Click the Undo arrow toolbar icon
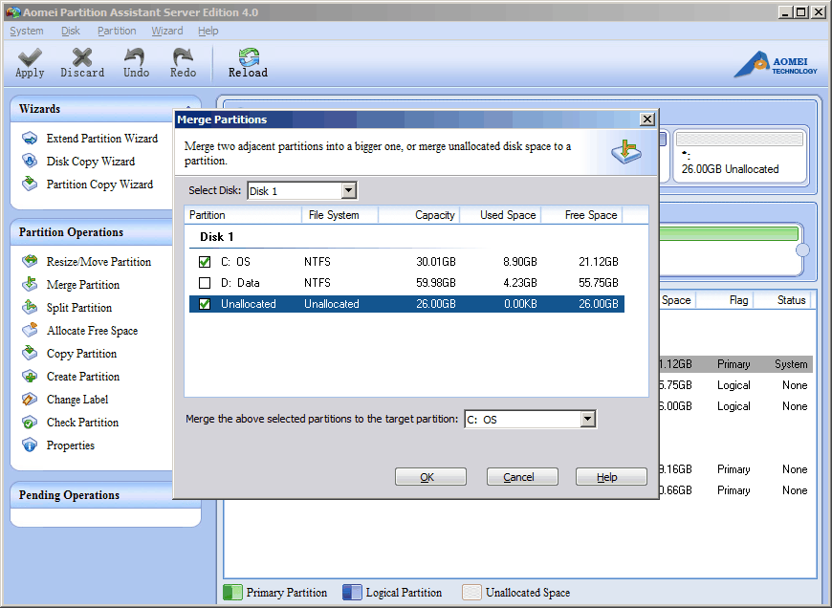The height and width of the screenshot is (608, 832). coord(135,56)
